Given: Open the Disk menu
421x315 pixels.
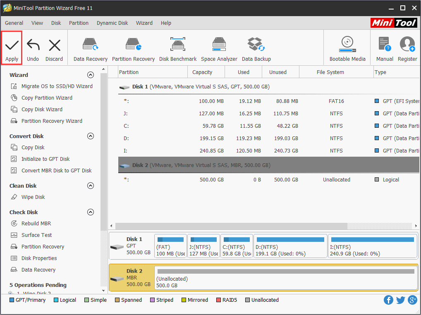Looking at the screenshot, I should click(x=56, y=23).
